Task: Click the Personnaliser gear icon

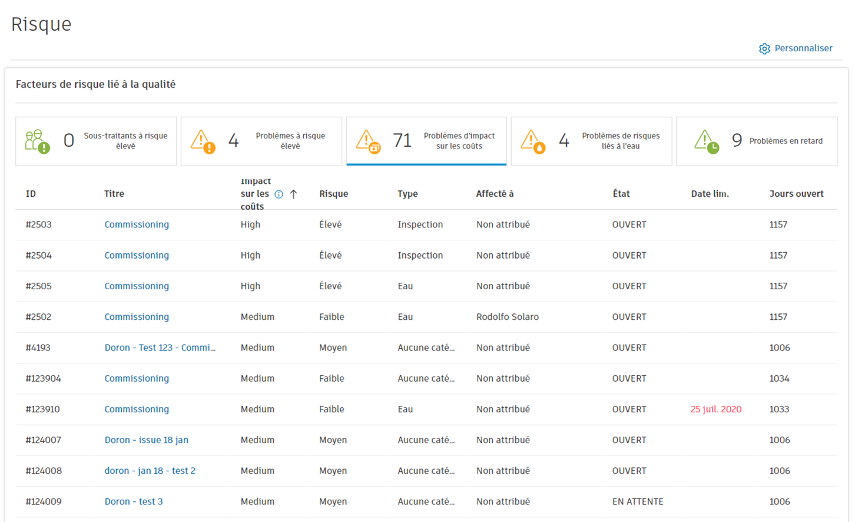Action: [764, 49]
